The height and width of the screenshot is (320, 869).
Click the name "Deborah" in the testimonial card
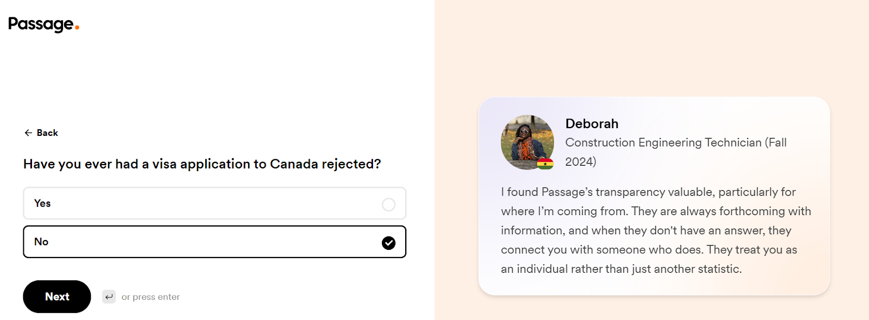coord(591,124)
